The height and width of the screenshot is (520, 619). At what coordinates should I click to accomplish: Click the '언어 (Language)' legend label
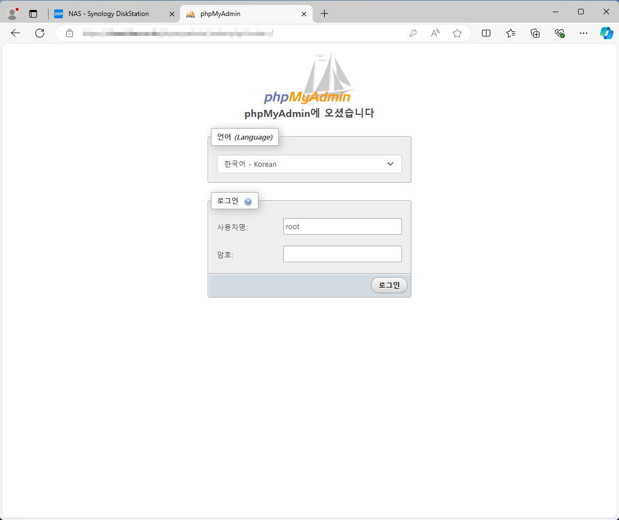click(x=245, y=137)
